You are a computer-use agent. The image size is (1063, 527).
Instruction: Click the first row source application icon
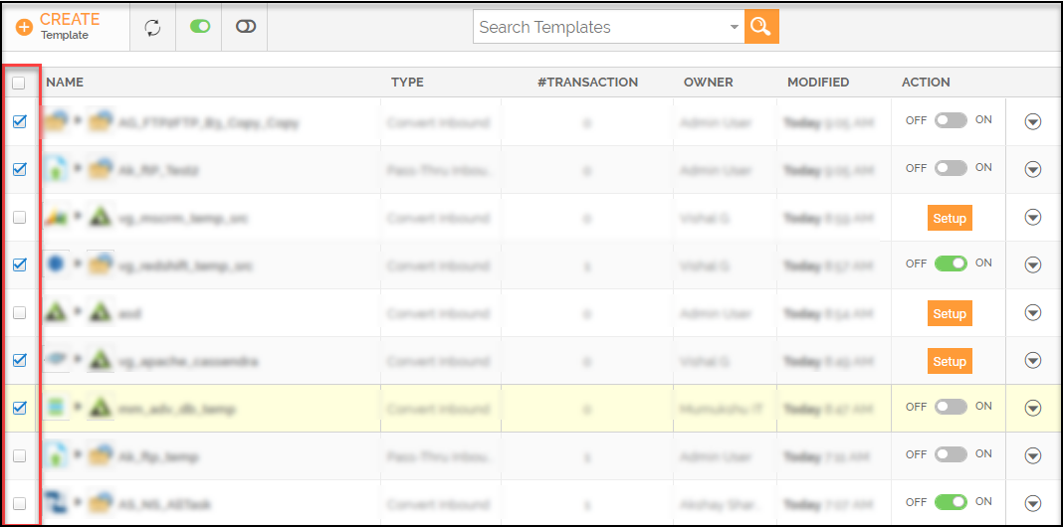pos(56,121)
